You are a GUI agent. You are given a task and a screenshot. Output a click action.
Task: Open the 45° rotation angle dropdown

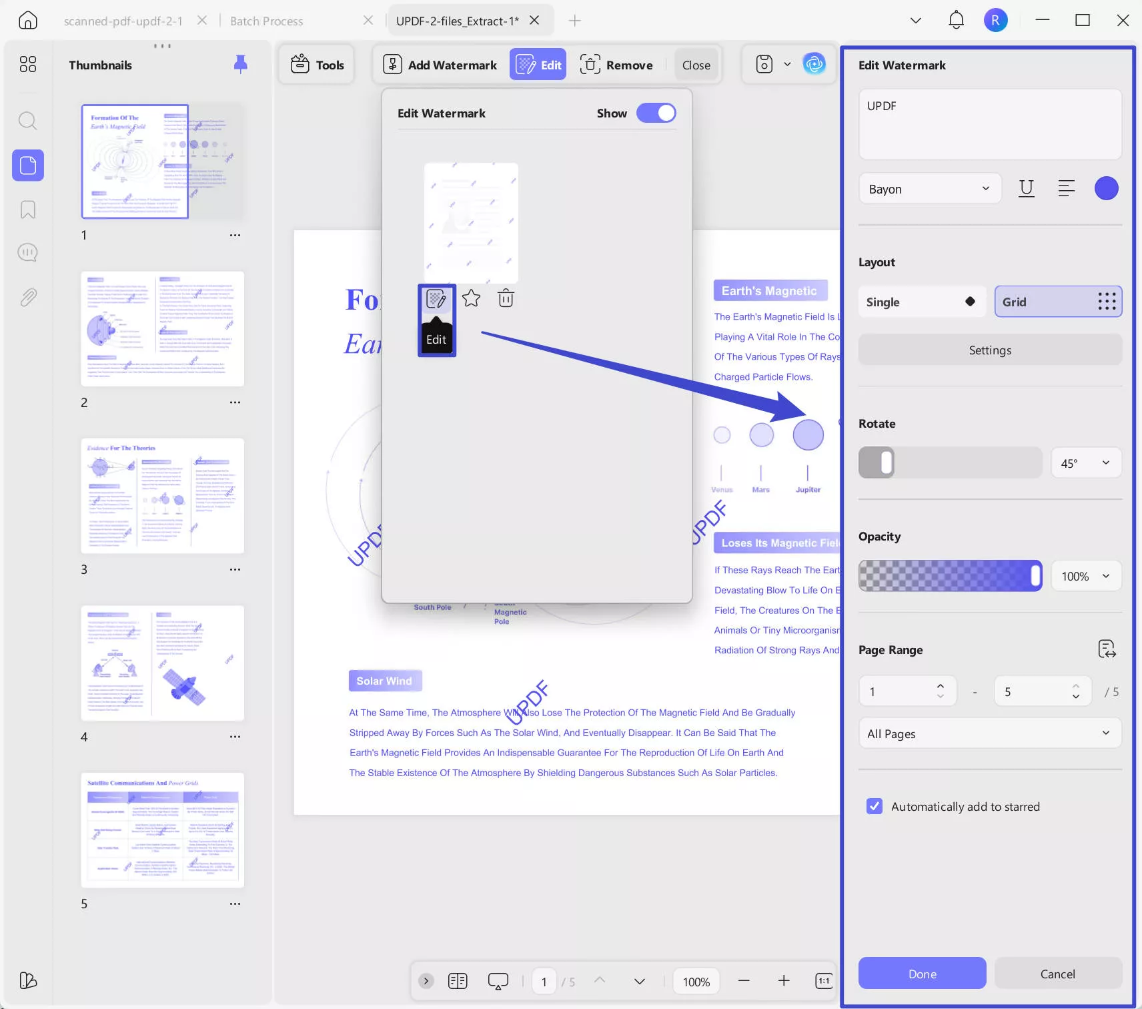[1085, 462]
